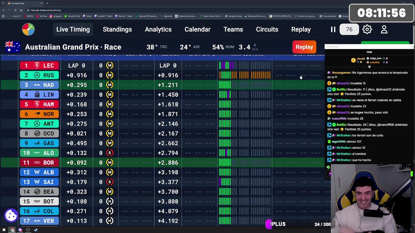Click the lego1000 chat message

pyautogui.click(x=344, y=141)
